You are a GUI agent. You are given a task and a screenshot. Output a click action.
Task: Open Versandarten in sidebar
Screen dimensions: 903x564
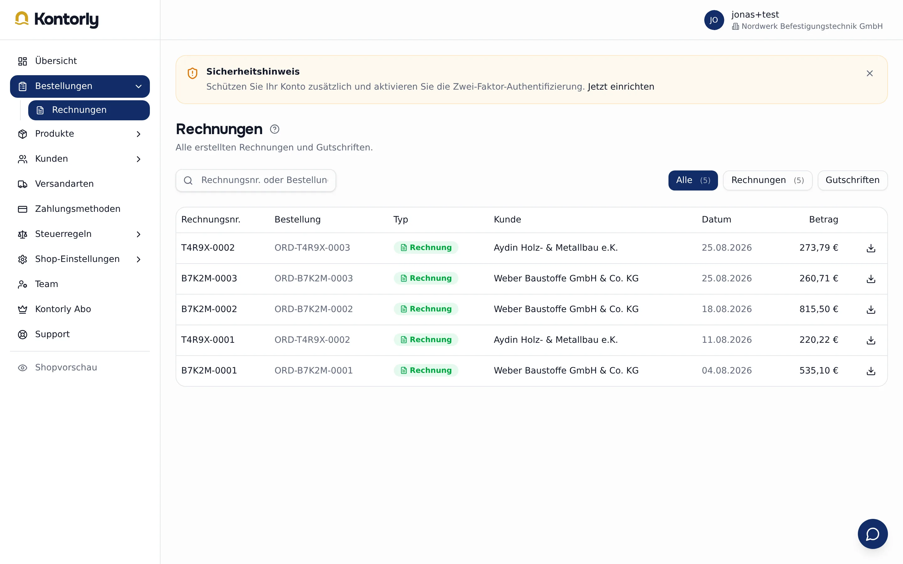80,184
